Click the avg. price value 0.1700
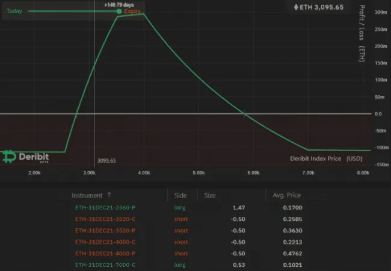Screen dimensions: 391x271 292,208
